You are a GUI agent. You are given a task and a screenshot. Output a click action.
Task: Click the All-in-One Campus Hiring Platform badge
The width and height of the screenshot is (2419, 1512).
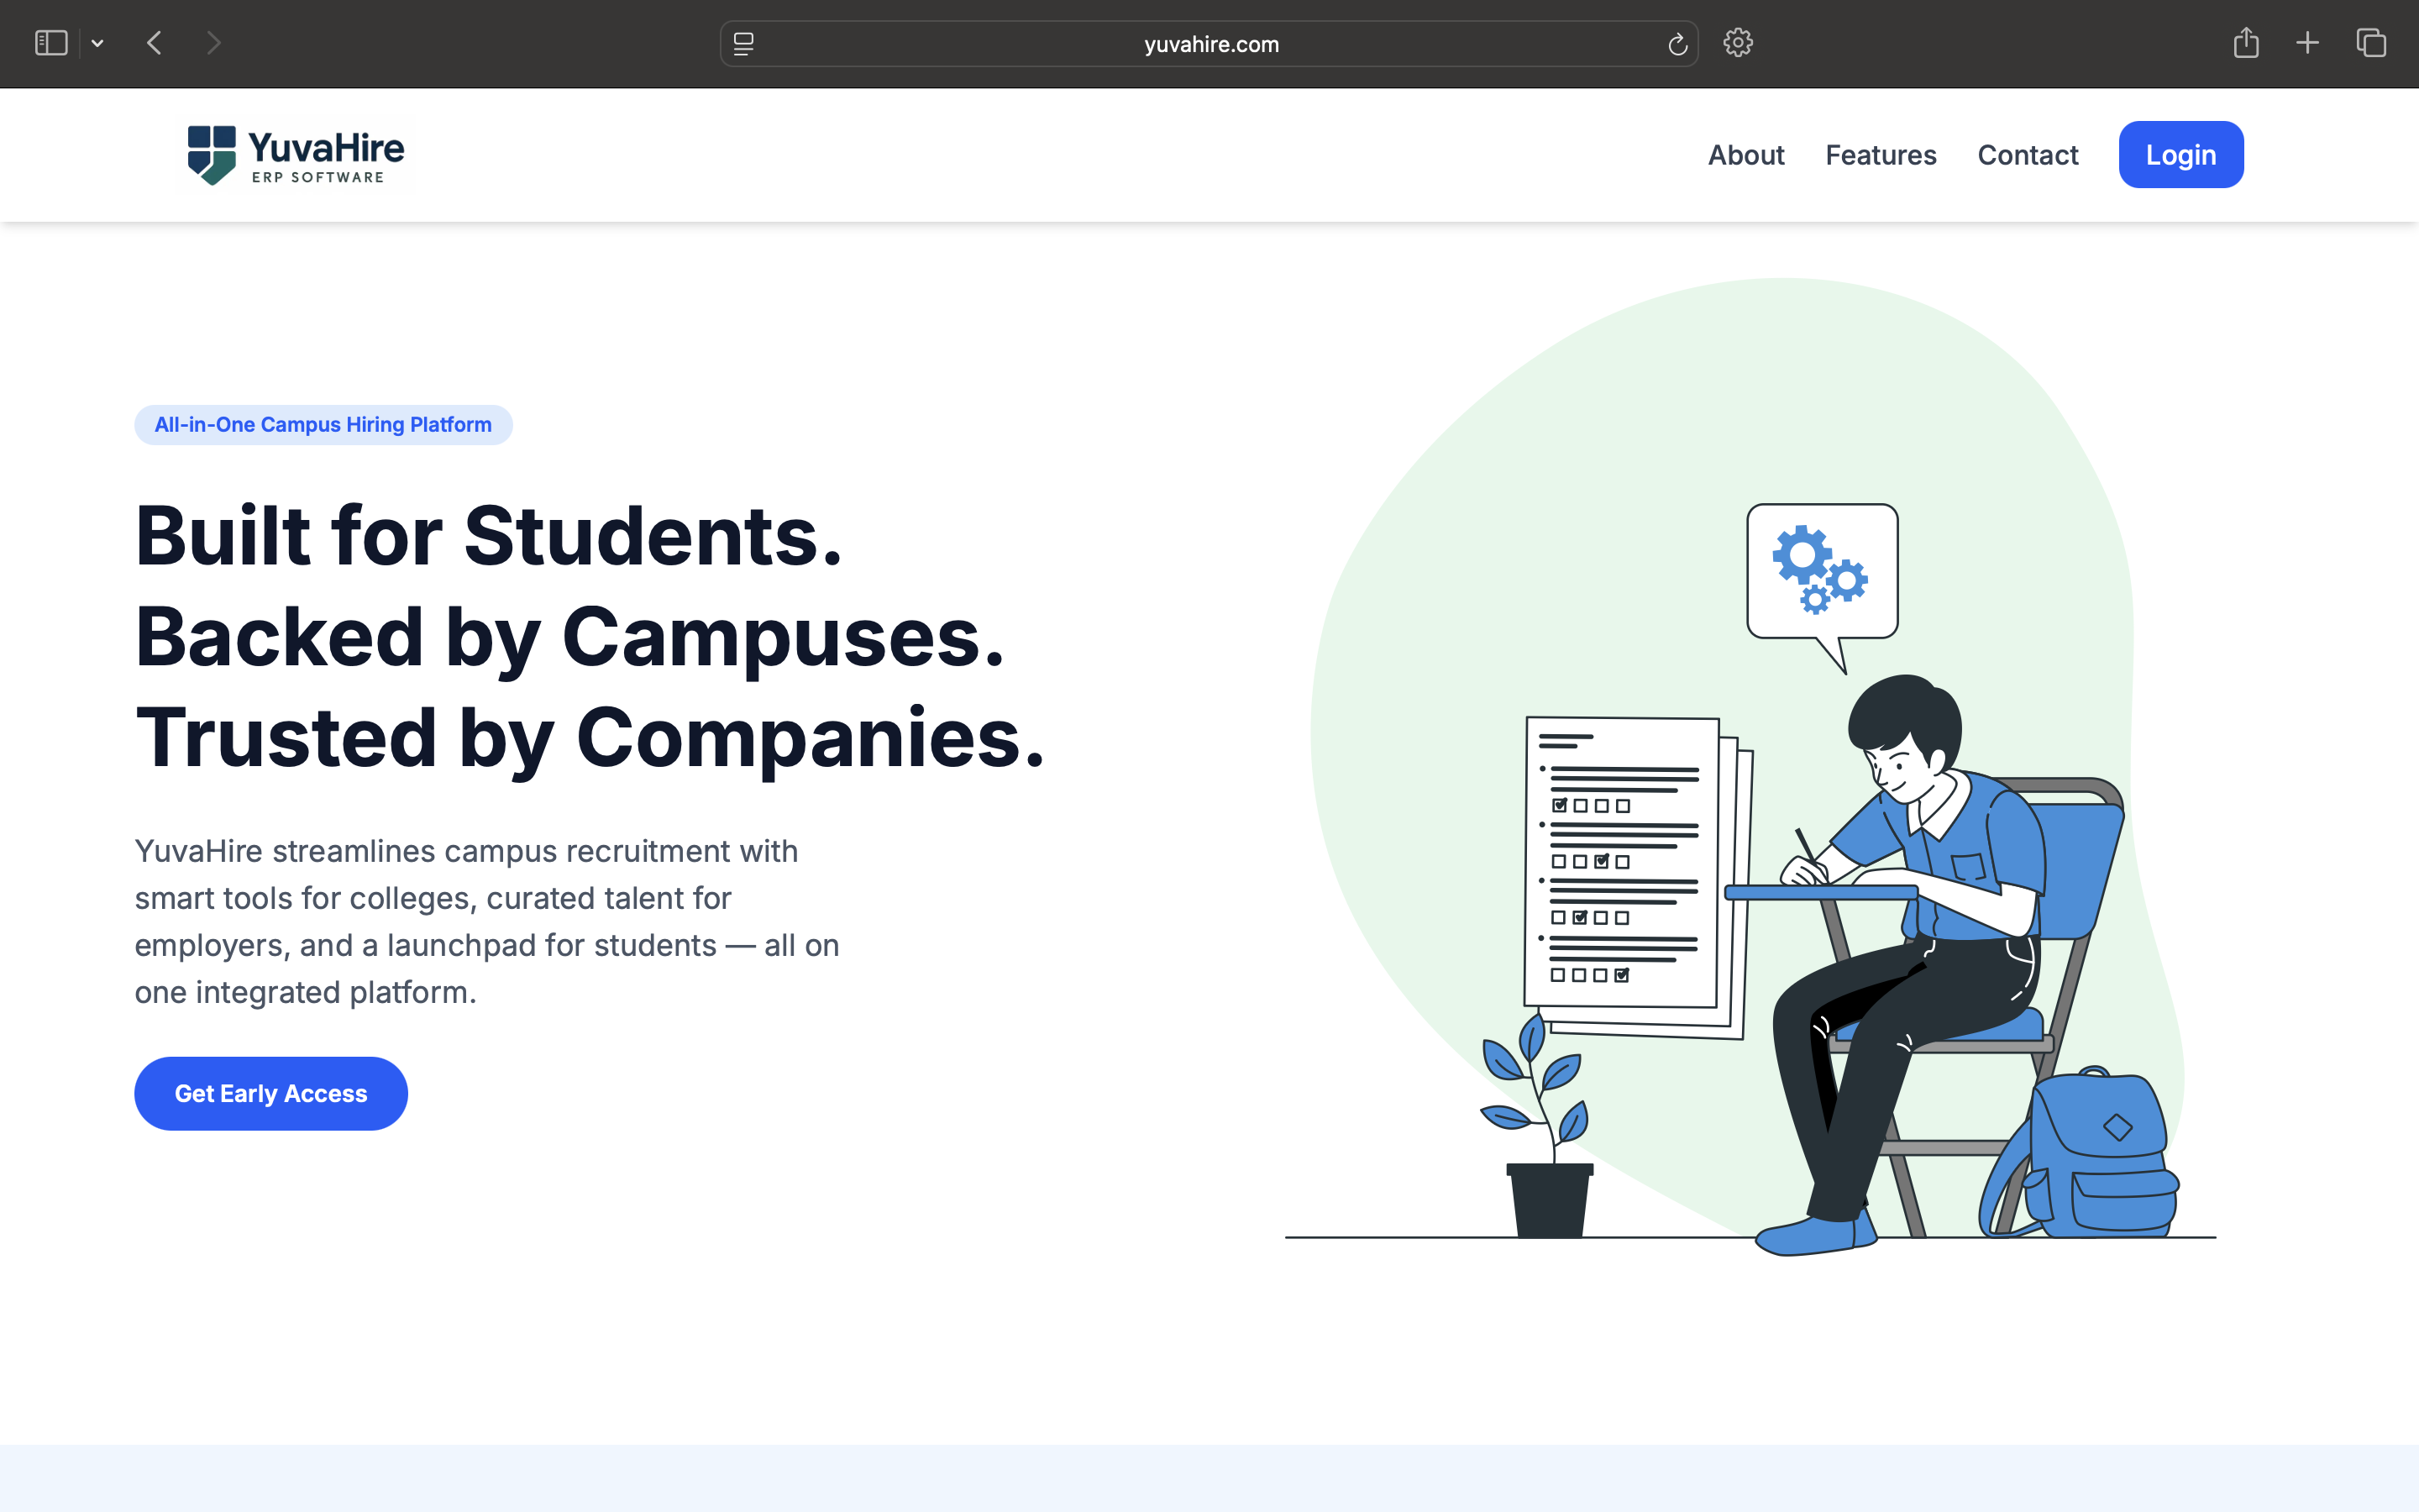pos(323,425)
